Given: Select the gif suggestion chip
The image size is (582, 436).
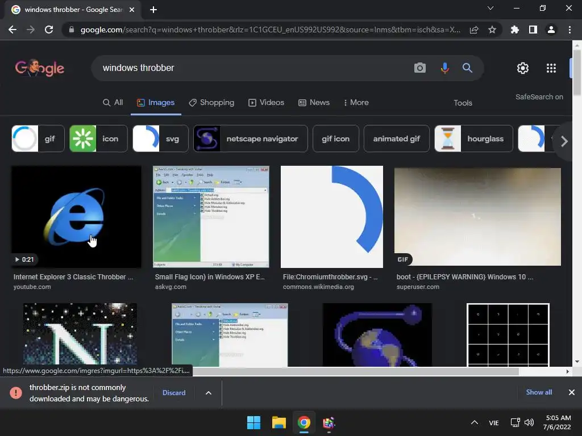Looking at the screenshot, I should click(38, 139).
